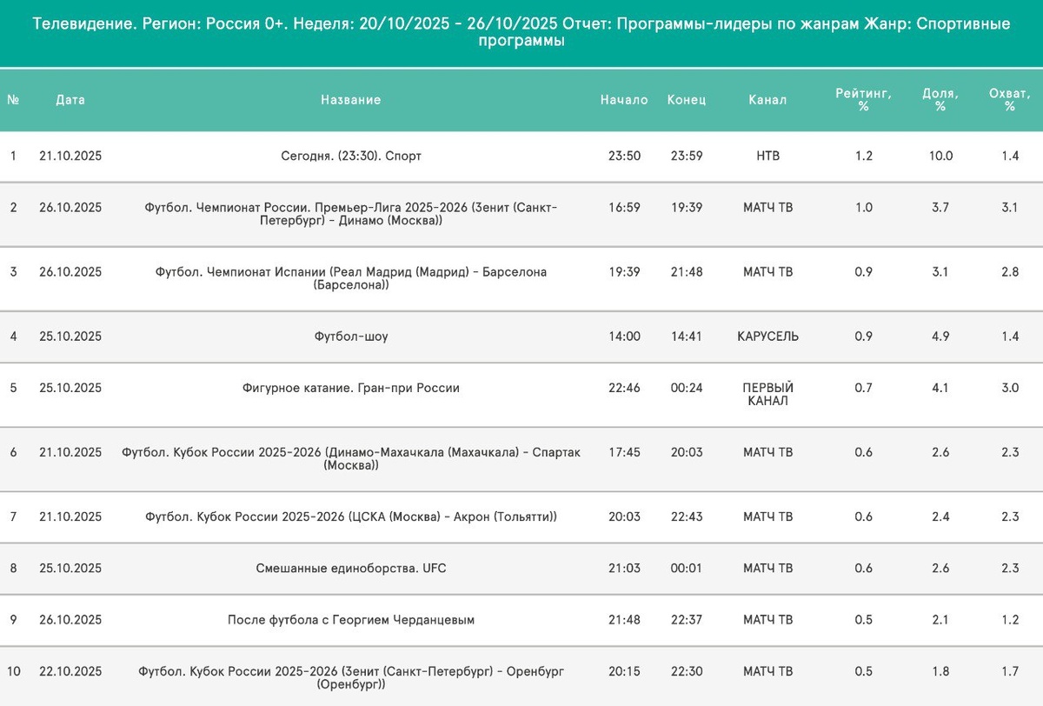Screen dimensions: 1043x706
Task: Click the "Конец" column header
Action: point(687,100)
